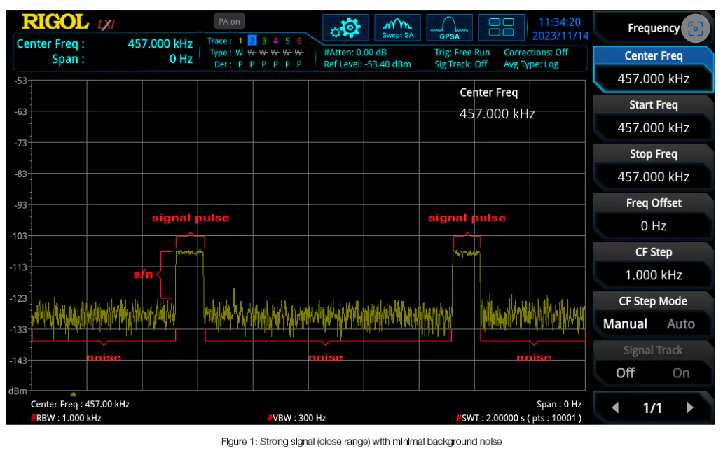723x453 pixels.
Task: Turn Signal Track On
Action: [x=681, y=373]
